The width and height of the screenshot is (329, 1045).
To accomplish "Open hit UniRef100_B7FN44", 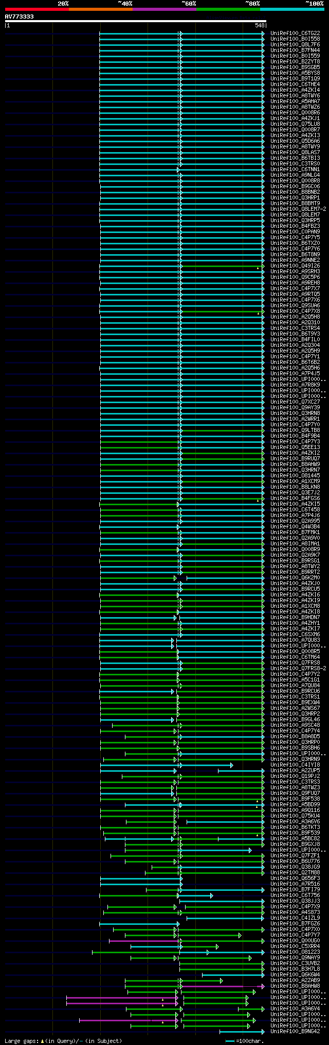I will (295, 51).
